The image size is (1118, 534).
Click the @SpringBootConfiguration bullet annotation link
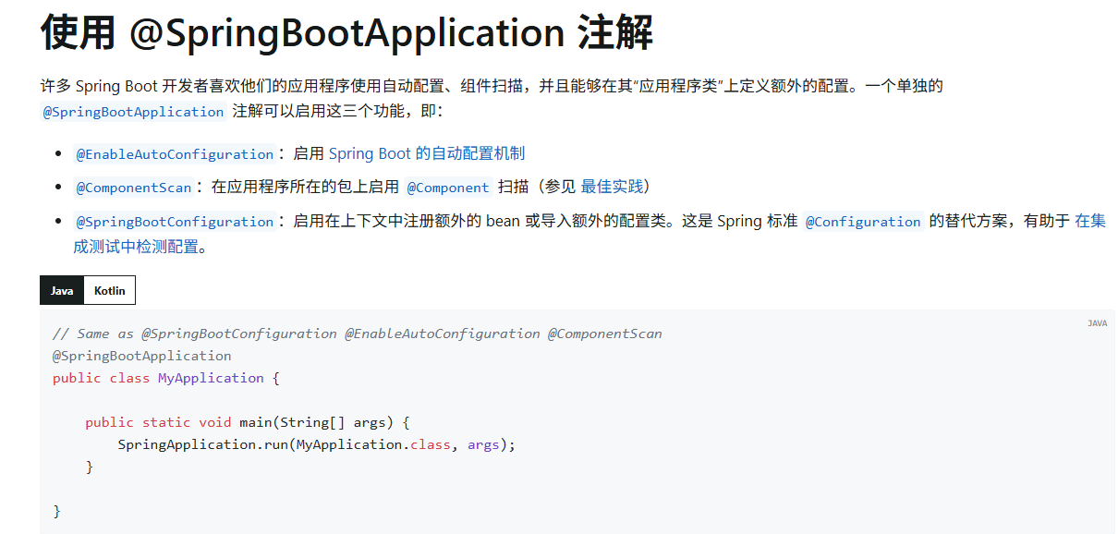(175, 222)
